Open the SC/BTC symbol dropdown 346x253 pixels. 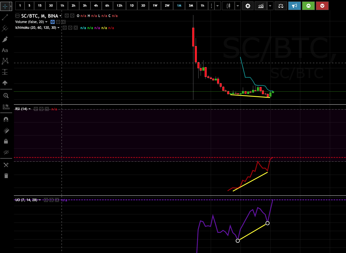pyautogui.click(x=60, y=16)
